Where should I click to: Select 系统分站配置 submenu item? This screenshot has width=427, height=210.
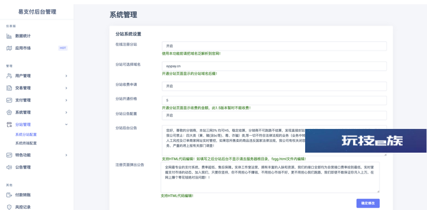click(x=26, y=135)
